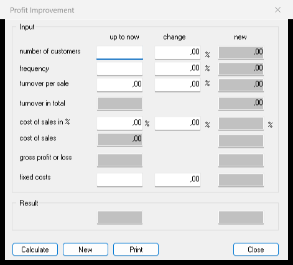Click the Result 'up to now' output field

pyautogui.click(x=119, y=217)
